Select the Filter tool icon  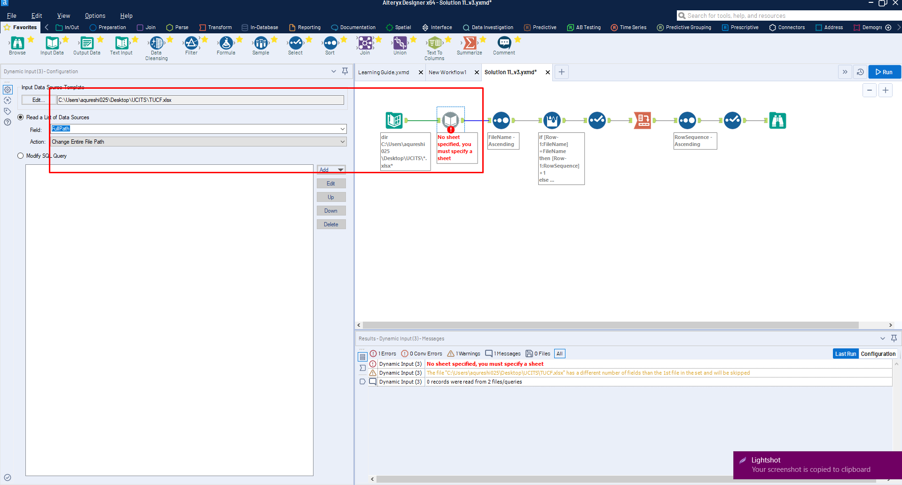[191, 44]
